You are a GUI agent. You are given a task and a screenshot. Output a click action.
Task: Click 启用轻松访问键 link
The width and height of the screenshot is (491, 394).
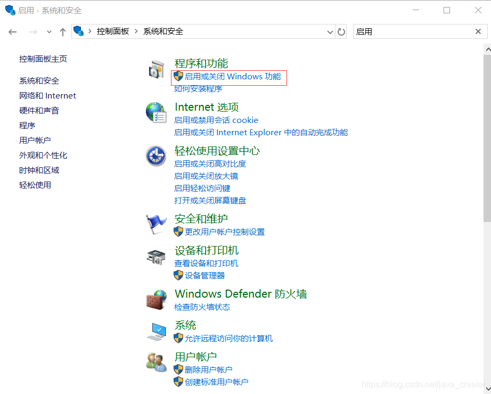click(202, 188)
